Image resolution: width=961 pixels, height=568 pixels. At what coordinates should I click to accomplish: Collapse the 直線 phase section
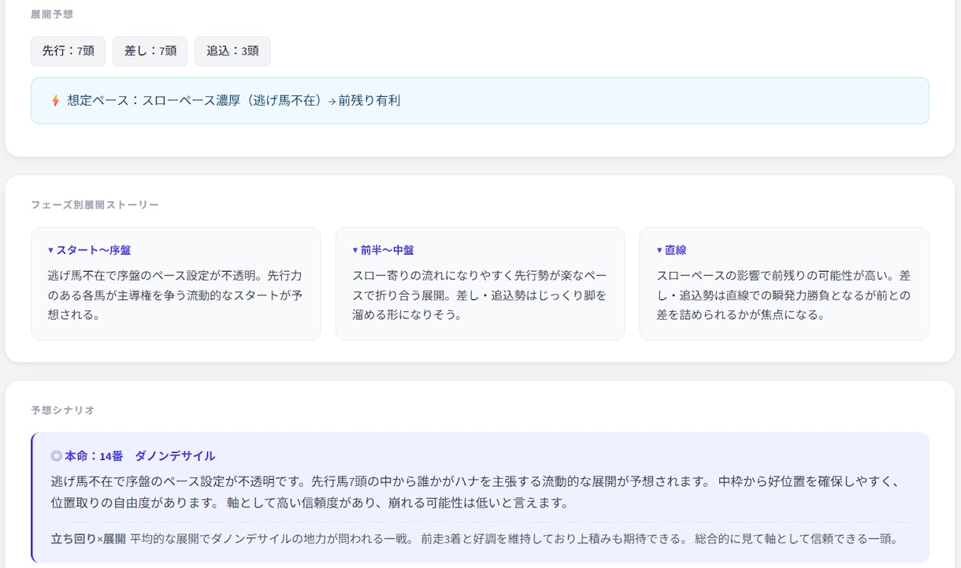coord(671,250)
